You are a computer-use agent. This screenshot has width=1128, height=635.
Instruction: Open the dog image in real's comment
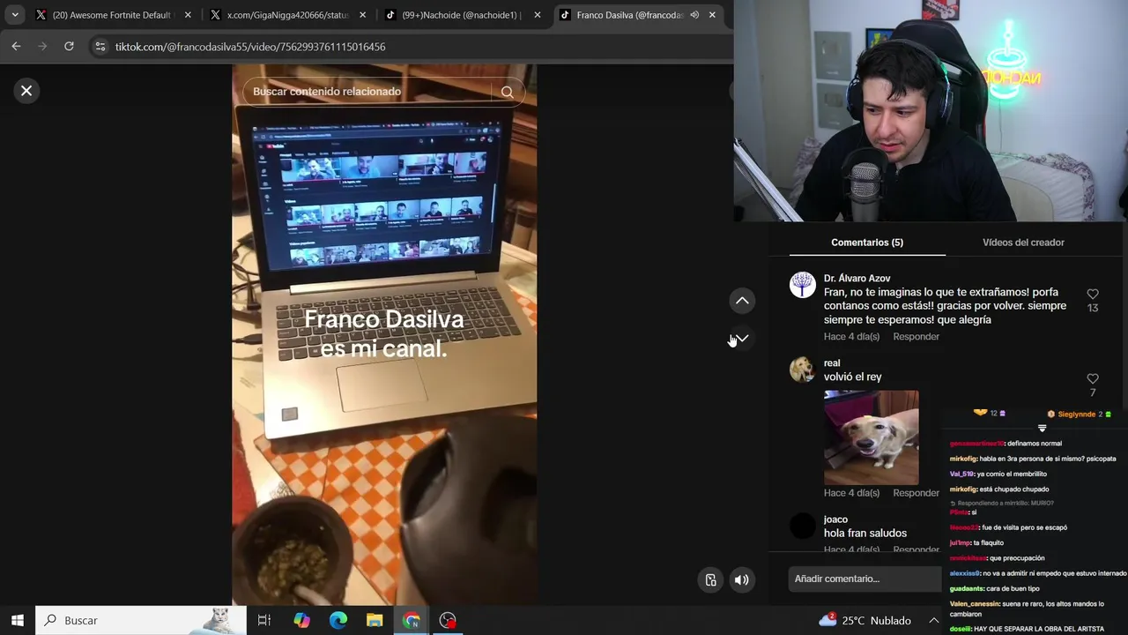[x=871, y=438]
